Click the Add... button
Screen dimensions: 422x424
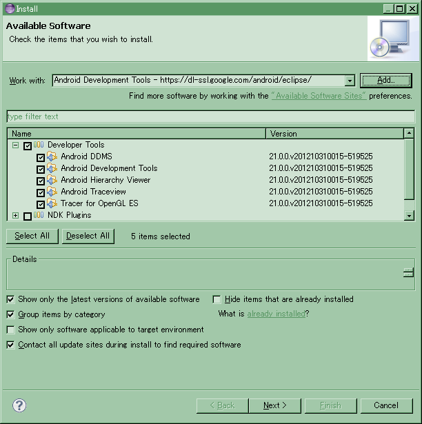(x=386, y=80)
